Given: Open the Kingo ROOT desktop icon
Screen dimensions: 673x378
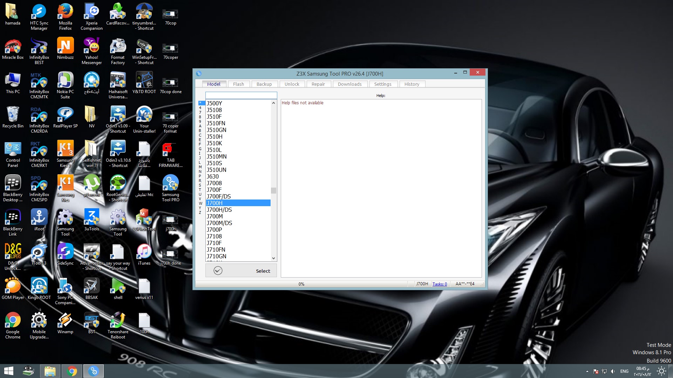Looking at the screenshot, I should [x=39, y=289].
